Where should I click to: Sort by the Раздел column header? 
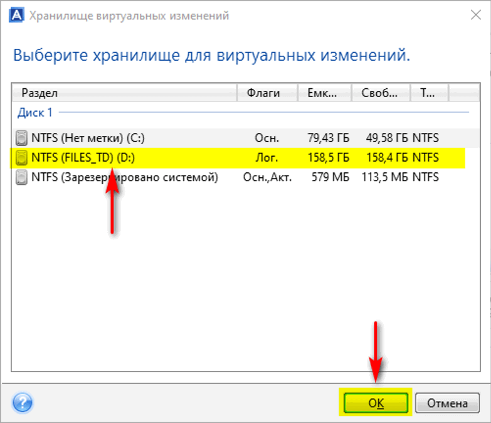[x=124, y=93]
